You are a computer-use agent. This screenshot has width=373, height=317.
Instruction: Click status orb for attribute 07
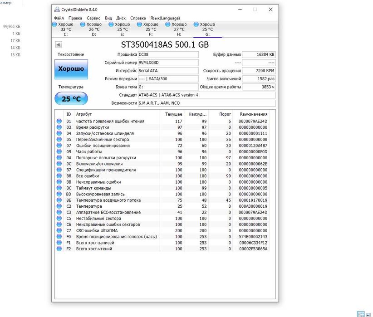[59, 145]
